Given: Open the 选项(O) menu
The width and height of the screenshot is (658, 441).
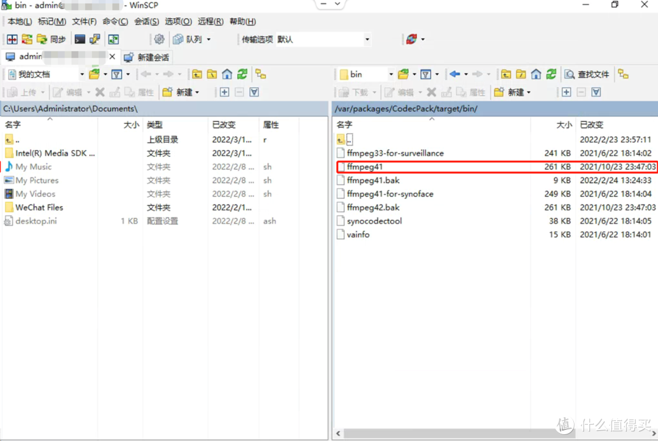Looking at the screenshot, I should [x=178, y=21].
